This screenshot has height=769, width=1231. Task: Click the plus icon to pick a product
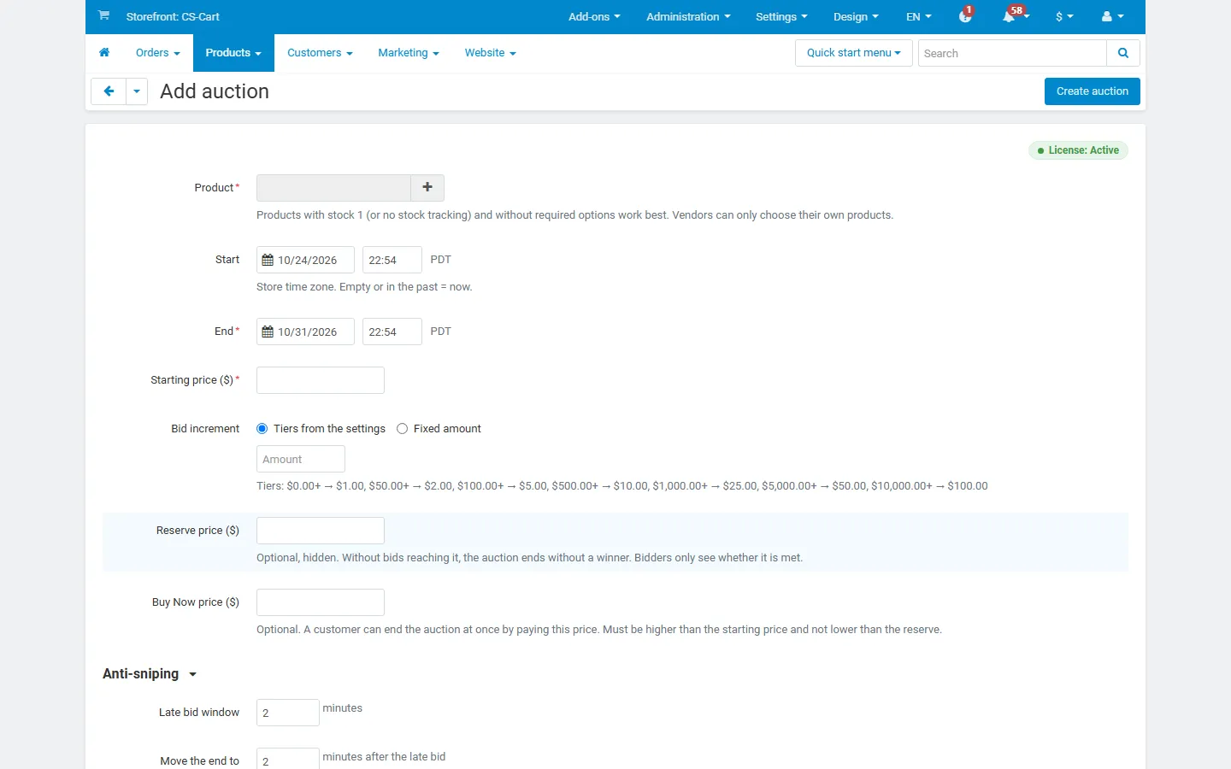tap(427, 188)
